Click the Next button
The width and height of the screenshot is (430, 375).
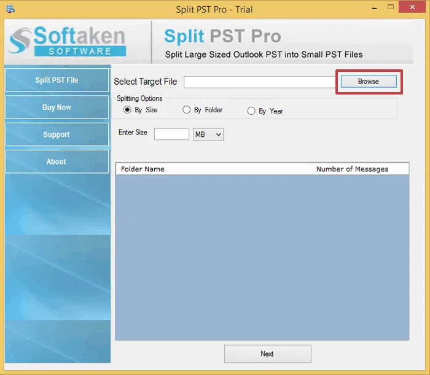(x=268, y=354)
